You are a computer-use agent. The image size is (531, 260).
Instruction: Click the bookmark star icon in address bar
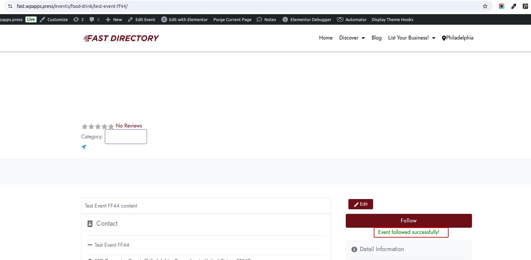click(485, 6)
